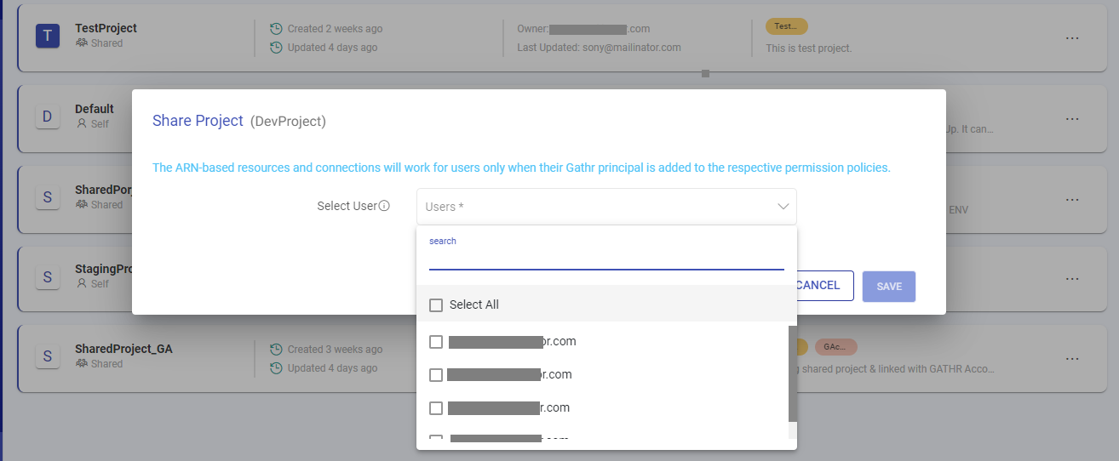The height and width of the screenshot is (461, 1119).
Task: Click the Users dropdown field
Action: pyautogui.click(x=596, y=207)
